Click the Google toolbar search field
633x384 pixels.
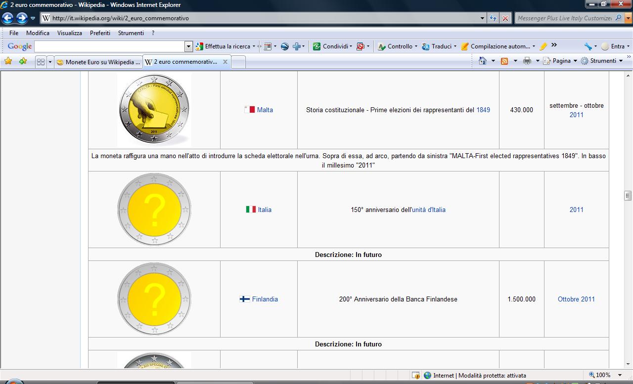109,46
